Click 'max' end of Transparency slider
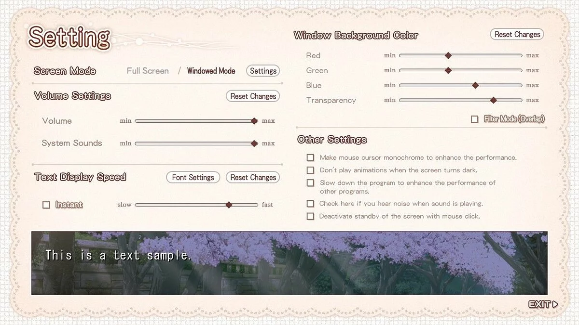579x325 pixels. tap(533, 100)
